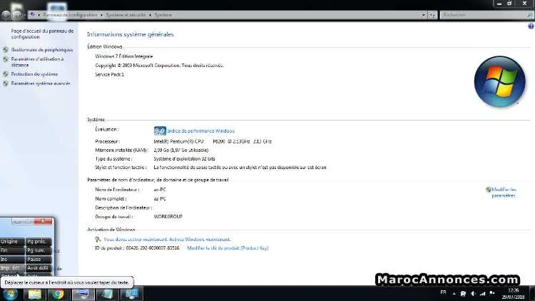
Task: Click the activate Windows now link
Action: 167,240
